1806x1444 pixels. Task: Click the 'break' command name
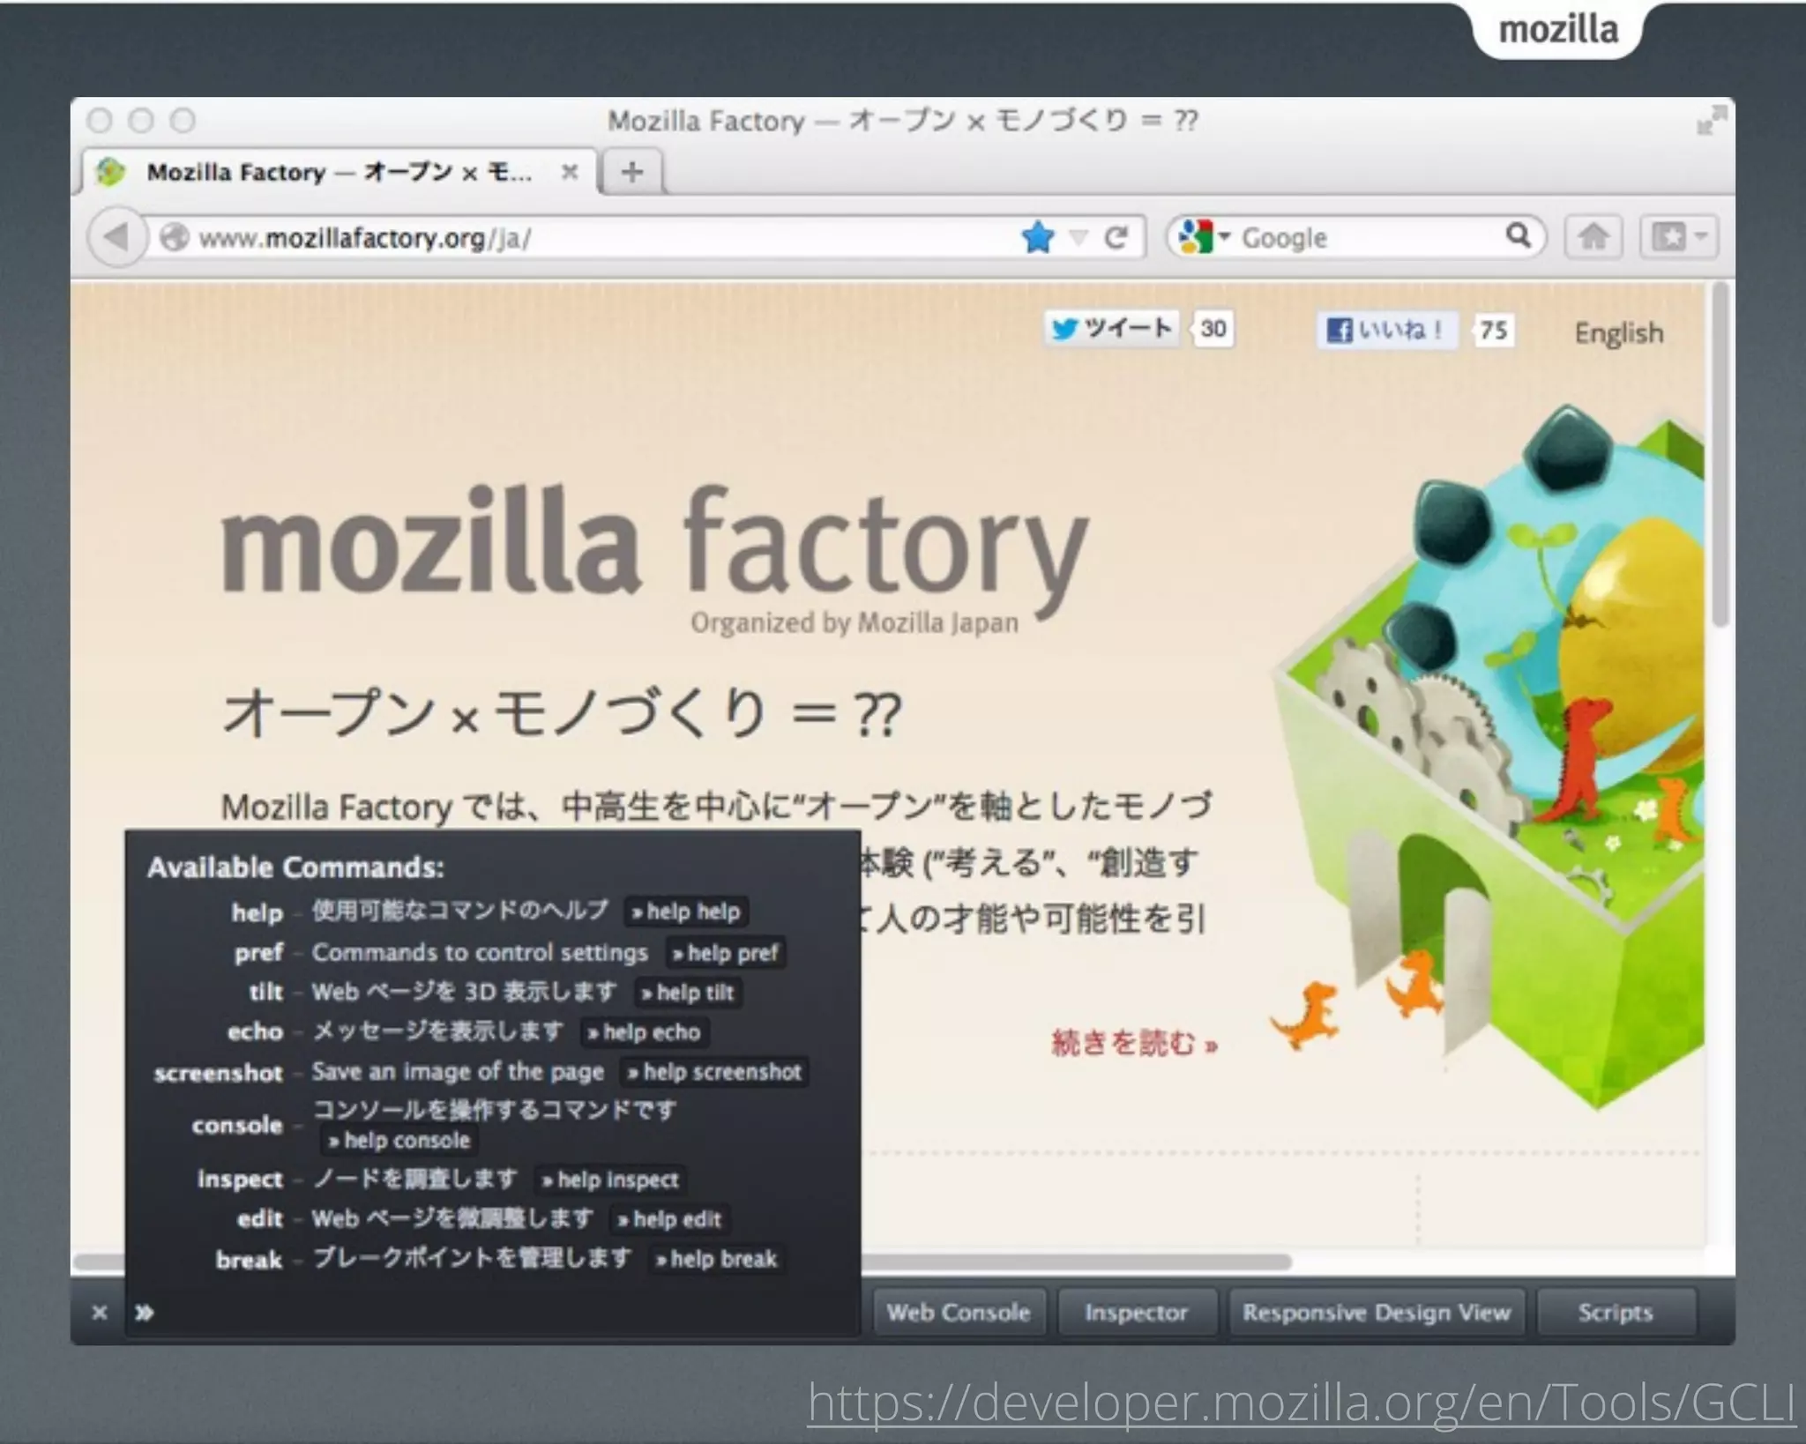(x=249, y=1260)
